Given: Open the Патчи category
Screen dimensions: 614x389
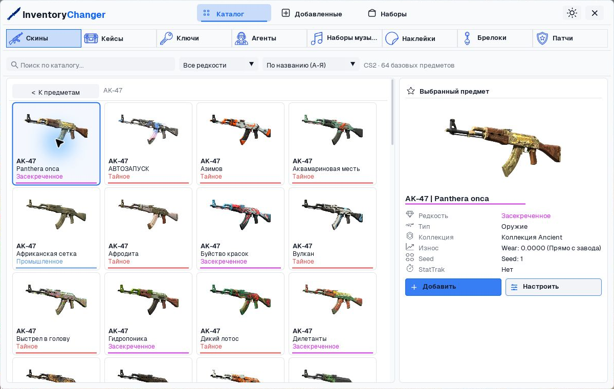Looking at the screenshot, I should (x=570, y=38).
